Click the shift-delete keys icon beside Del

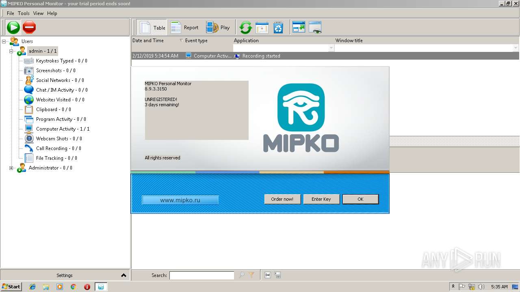[278, 275]
